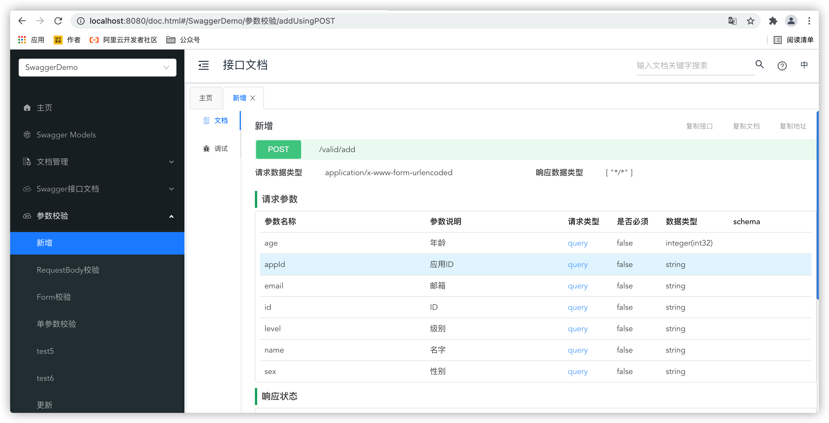
Task: Click the /valid/add path text
Action: coord(337,150)
